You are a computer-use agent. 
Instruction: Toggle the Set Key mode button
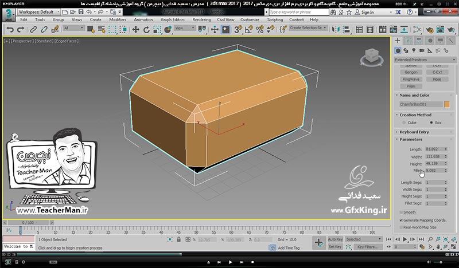tap(335, 247)
